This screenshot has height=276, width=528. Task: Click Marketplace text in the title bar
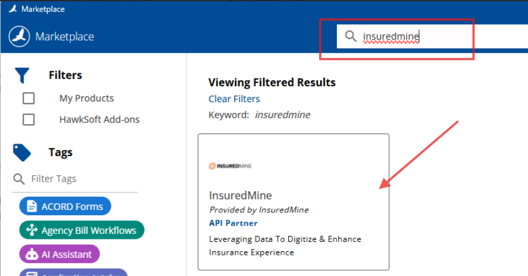43,9
